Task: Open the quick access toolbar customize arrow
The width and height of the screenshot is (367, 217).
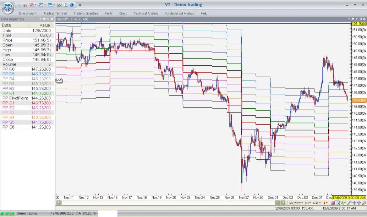Action: click(80, 5)
